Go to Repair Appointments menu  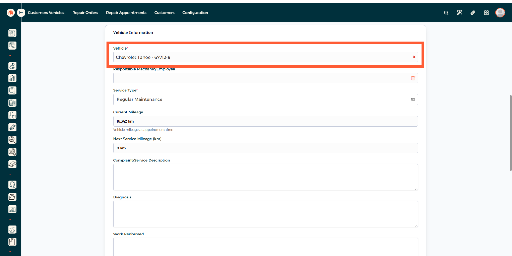(x=126, y=13)
